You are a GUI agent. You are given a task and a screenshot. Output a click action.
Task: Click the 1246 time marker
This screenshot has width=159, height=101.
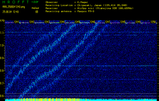(x=92, y=22)
